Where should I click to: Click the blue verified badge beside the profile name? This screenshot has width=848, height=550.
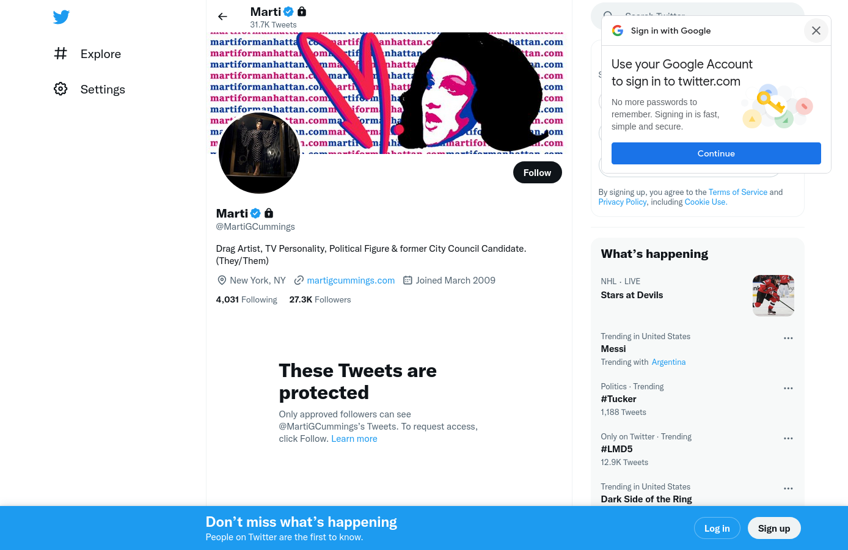pos(255,213)
